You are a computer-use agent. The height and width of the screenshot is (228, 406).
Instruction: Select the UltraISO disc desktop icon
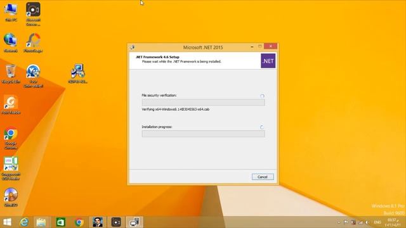pyautogui.click(x=11, y=197)
